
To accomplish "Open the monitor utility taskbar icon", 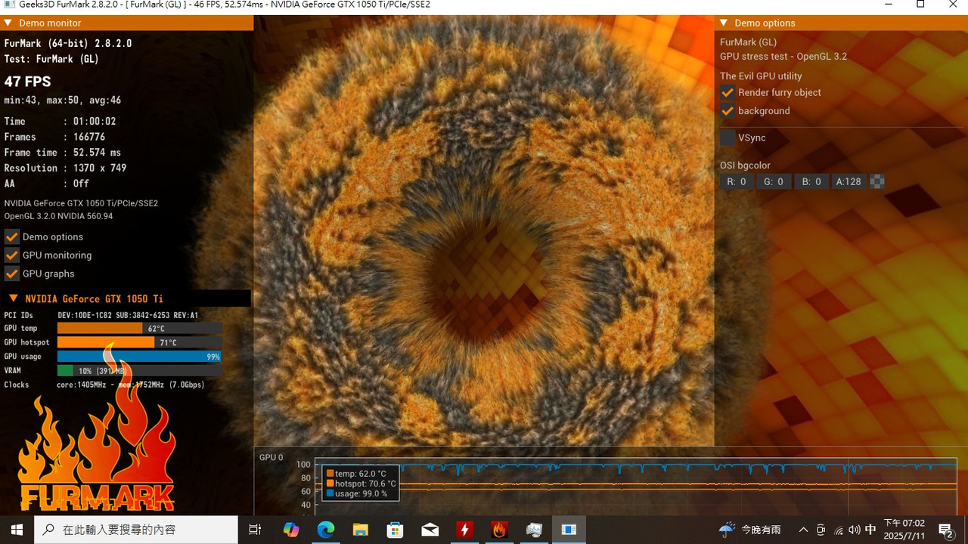I will (534, 530).
